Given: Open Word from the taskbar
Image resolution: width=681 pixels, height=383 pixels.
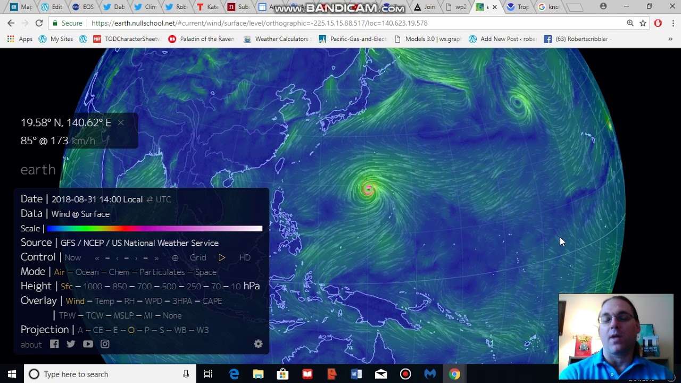Looking at the screenshot, I should tap(356, 374).
